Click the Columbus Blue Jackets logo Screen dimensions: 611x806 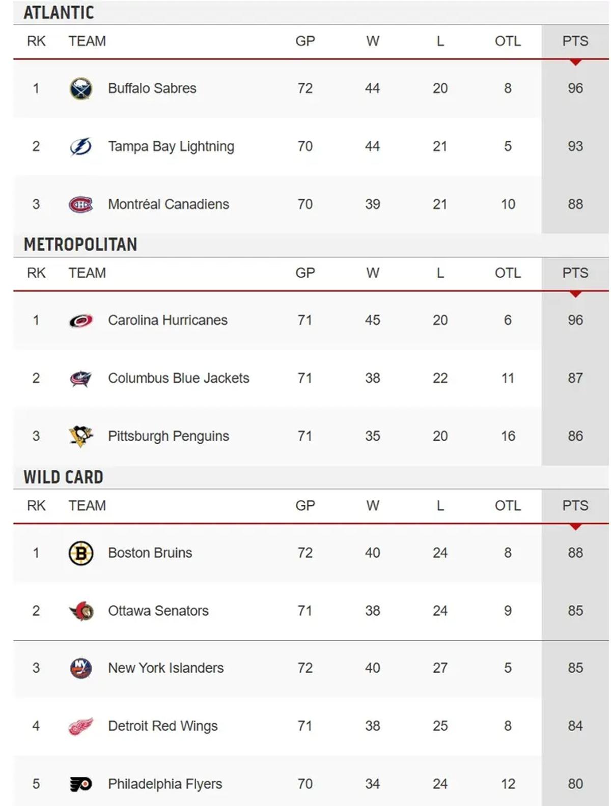(x=80, y=379)
